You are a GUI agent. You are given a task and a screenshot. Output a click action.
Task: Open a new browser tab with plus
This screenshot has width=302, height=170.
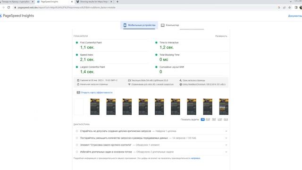coord(117,2)
